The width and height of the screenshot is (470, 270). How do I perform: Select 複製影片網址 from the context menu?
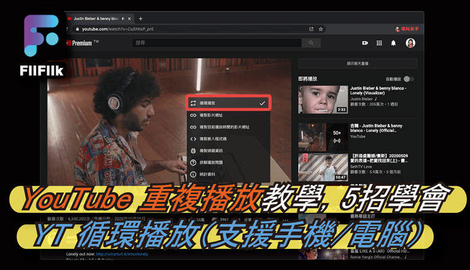[228, 115]
